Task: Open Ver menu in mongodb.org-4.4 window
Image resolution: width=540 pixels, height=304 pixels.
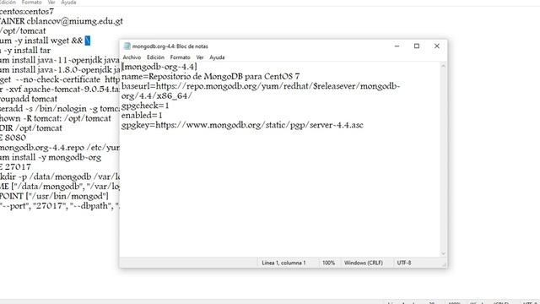Action: [200, 57]
